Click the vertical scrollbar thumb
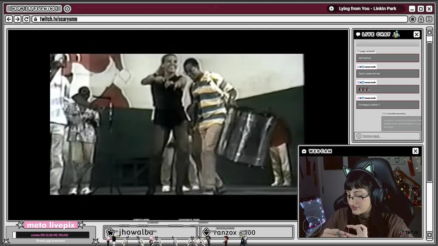The height and width of the screenshot is (246, 438). point(430,112)
